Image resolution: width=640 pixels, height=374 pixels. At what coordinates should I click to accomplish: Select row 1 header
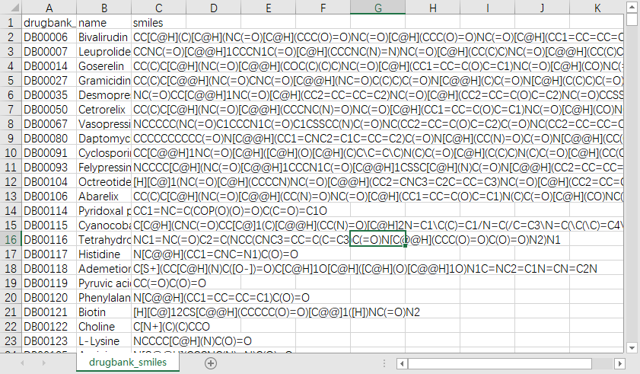(11, 23)
